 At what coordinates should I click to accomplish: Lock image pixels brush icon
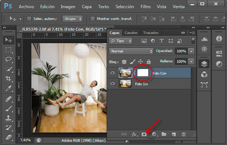132,62
